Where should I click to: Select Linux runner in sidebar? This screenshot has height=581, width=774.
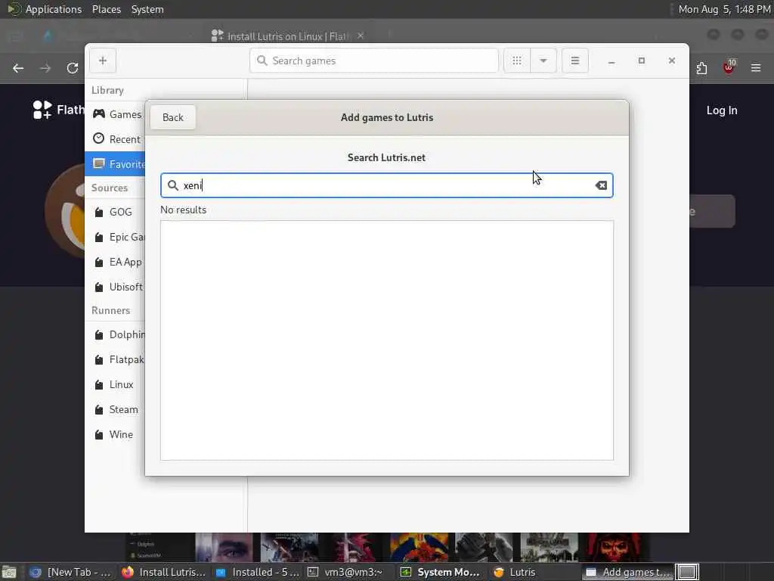point(116,384)
